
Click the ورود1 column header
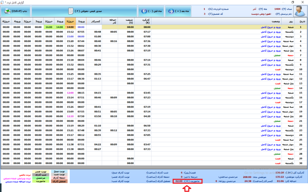tap(81, 22)
